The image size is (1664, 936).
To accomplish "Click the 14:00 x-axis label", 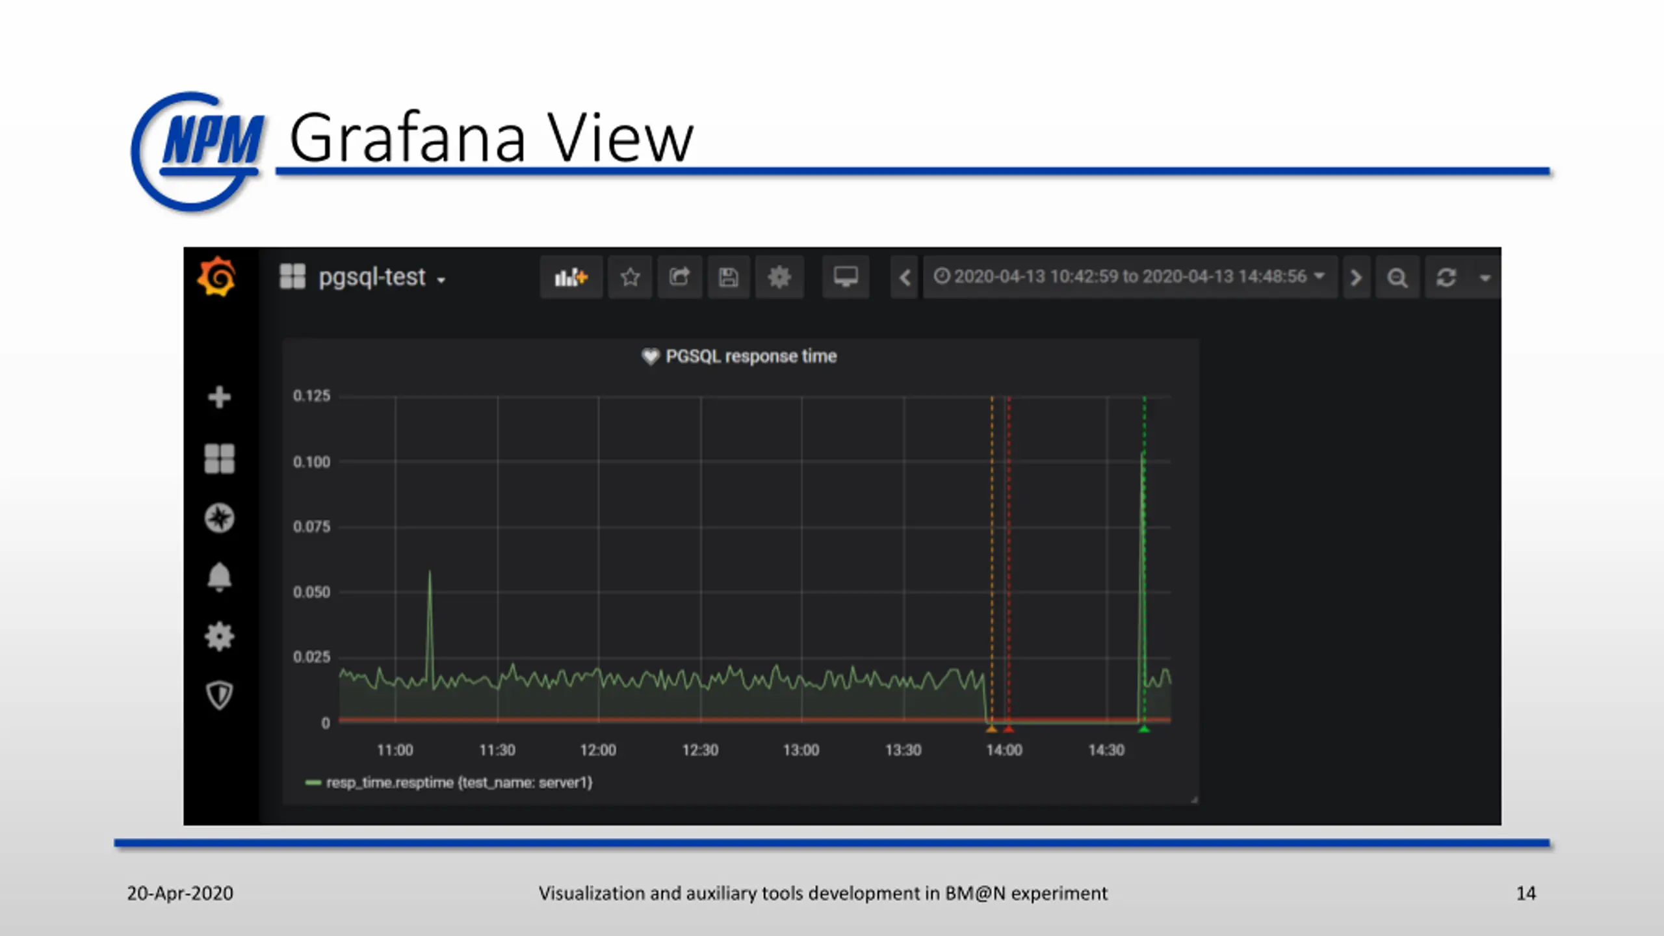I will point(1004,750).
